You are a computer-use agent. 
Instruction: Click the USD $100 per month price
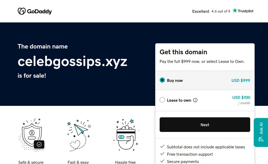241,100
